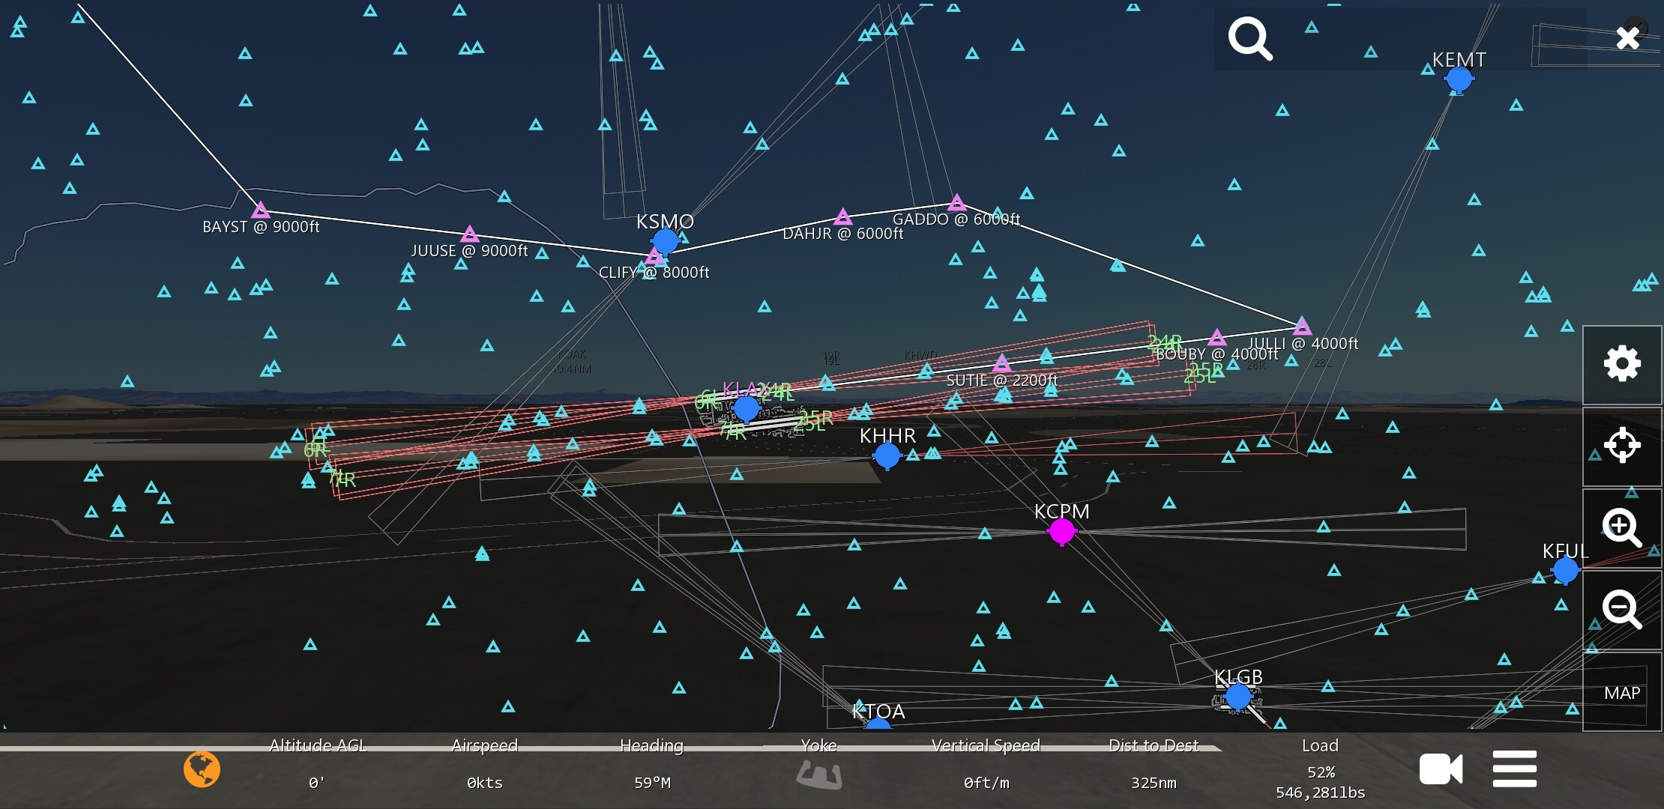The width and height of the screenshot is (1664, 809).
Task: Open map settings gear icon
Action: [1622, 365]
